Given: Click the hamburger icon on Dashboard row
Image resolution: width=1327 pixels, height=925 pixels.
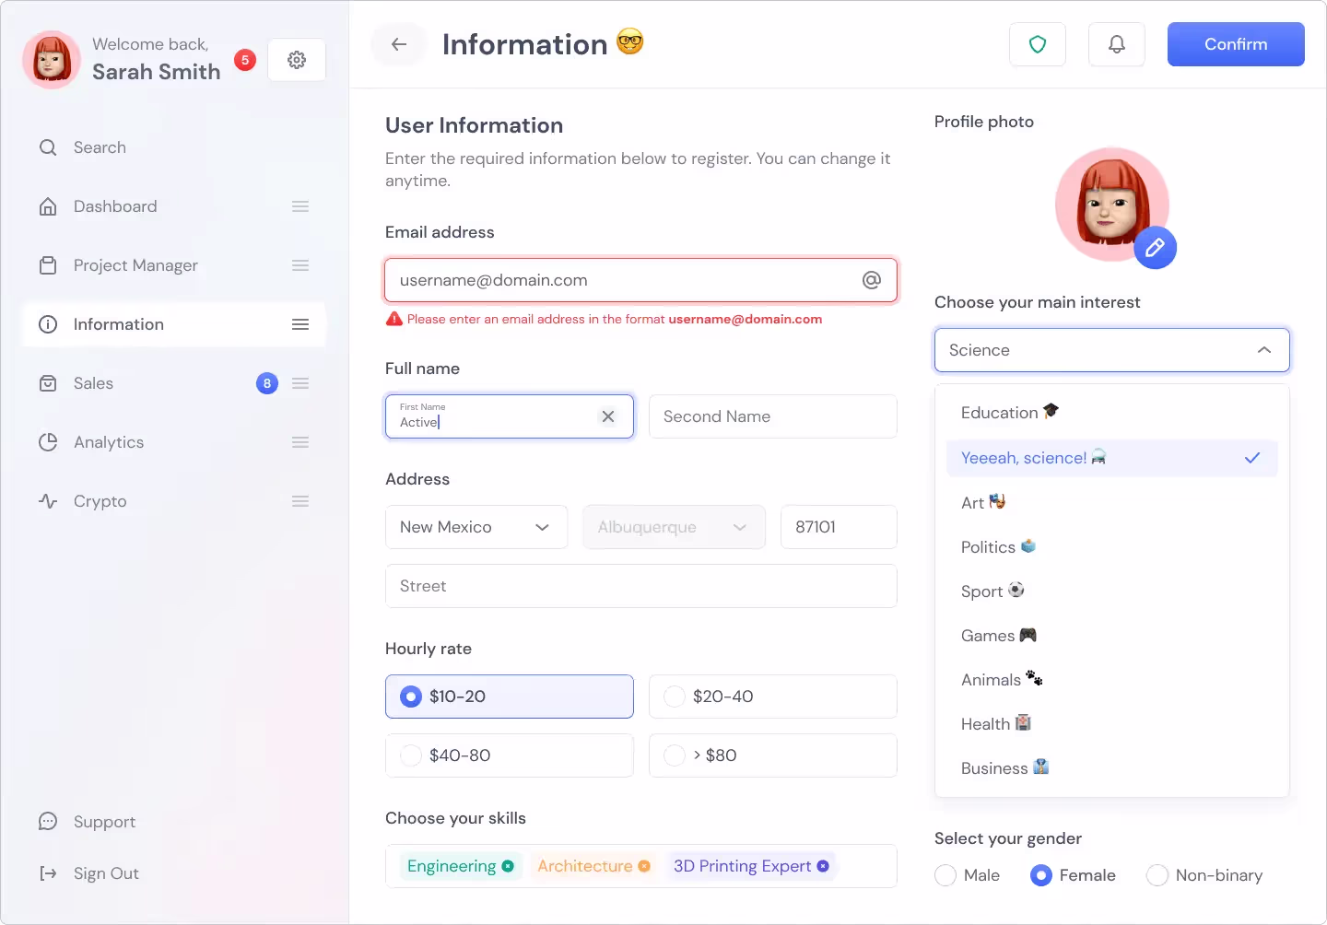Looking at the screenshot, I should [x=300, y=206].
